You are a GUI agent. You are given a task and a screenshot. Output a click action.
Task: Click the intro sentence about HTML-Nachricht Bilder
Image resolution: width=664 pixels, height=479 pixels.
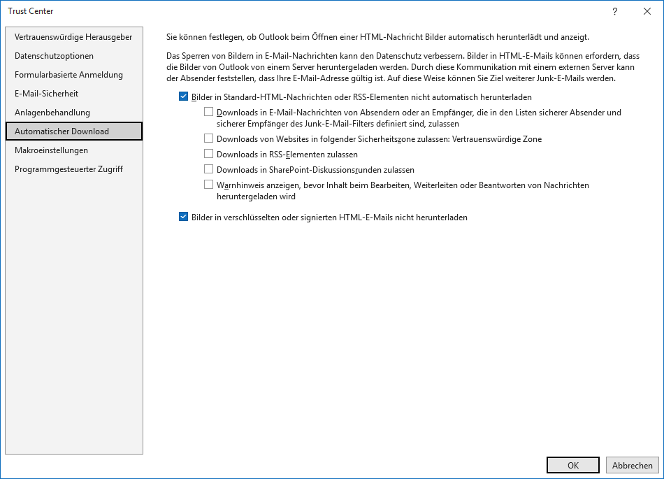[377, 37]
